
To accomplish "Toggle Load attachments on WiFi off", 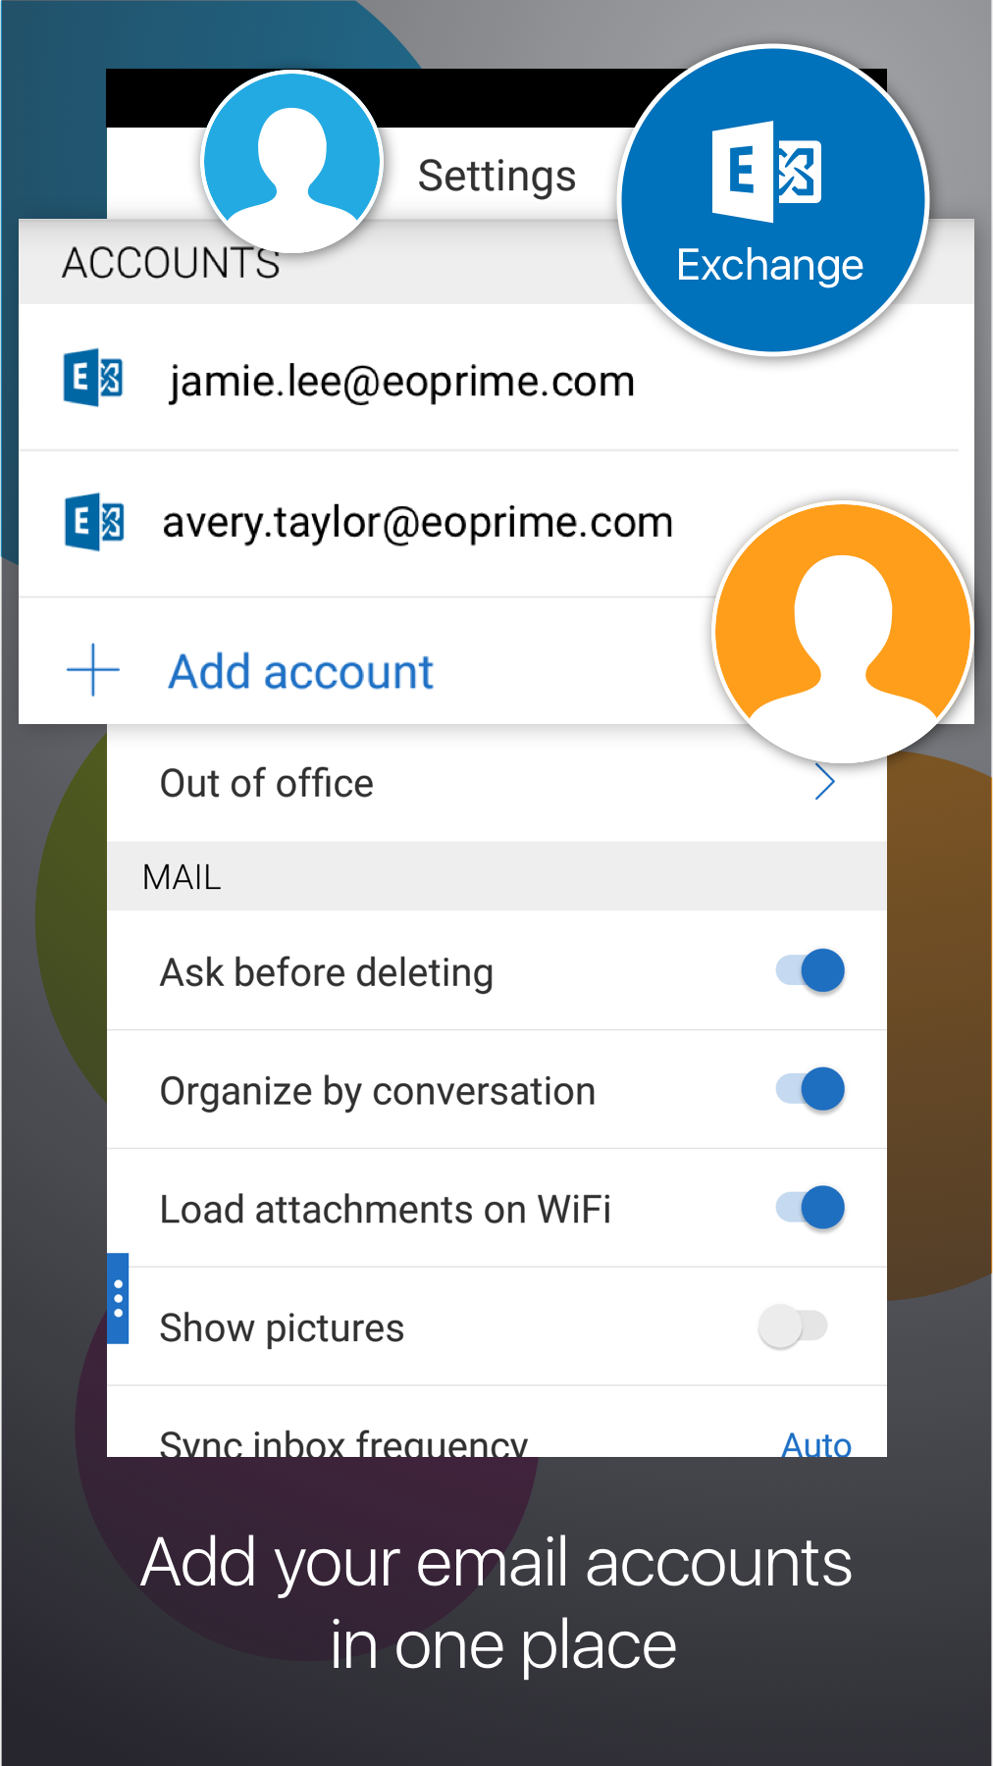I will 810,1208.
